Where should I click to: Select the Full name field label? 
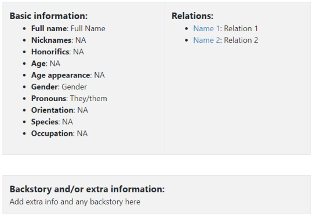[x=49, y=28]
